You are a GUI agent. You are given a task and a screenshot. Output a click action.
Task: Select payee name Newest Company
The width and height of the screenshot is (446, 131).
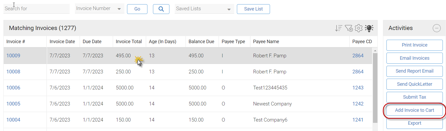coord(272,104)
